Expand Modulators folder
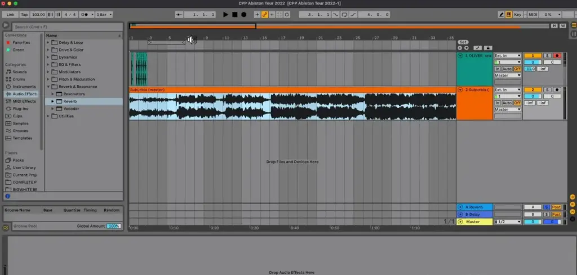Image resolution: width=577 pixels, height=275 pixels. point(48,72)
